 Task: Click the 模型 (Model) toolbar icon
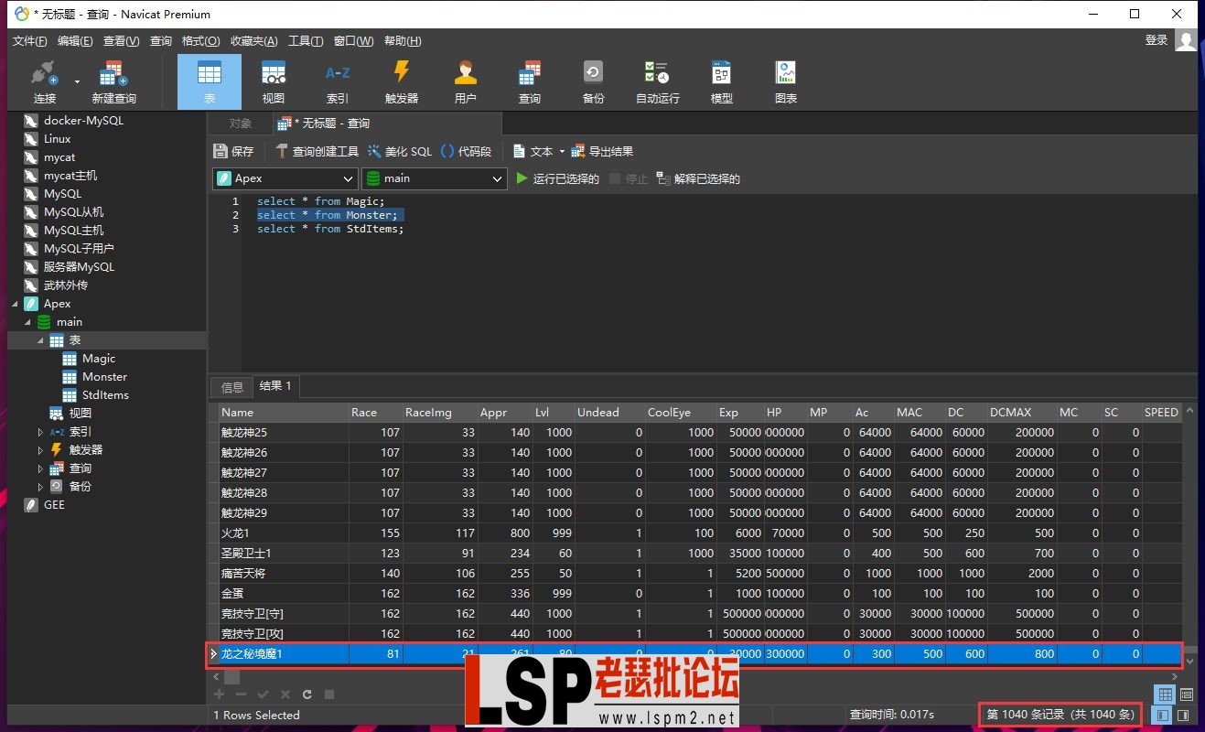coord(721,82)
